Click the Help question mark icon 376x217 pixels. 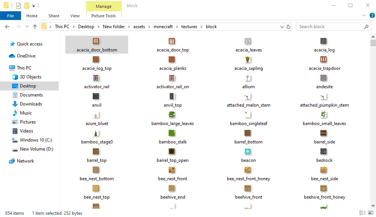tap(371, 15)
